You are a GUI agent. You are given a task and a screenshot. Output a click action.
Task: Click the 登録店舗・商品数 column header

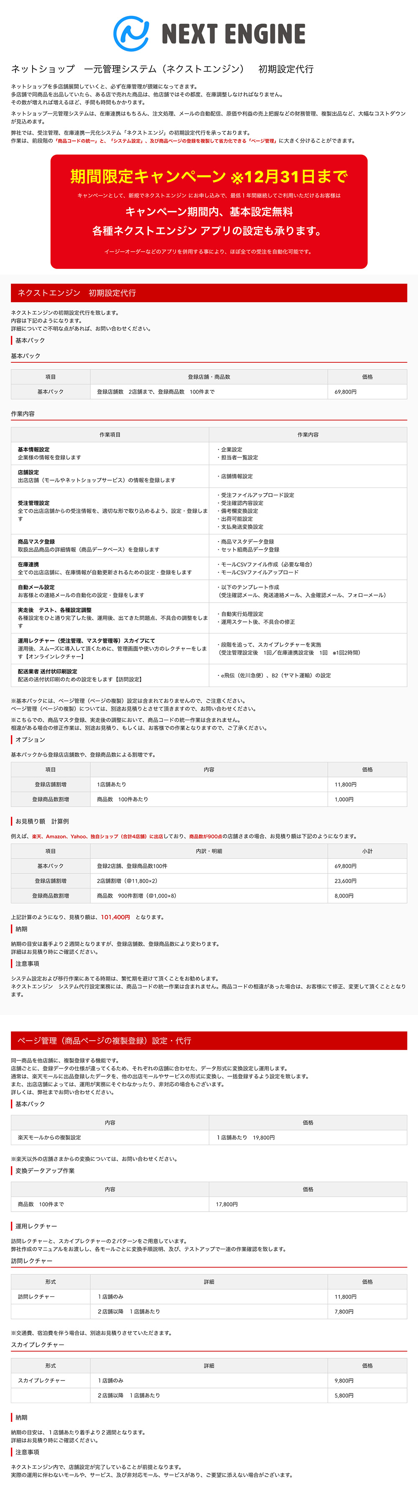point(209,377)
